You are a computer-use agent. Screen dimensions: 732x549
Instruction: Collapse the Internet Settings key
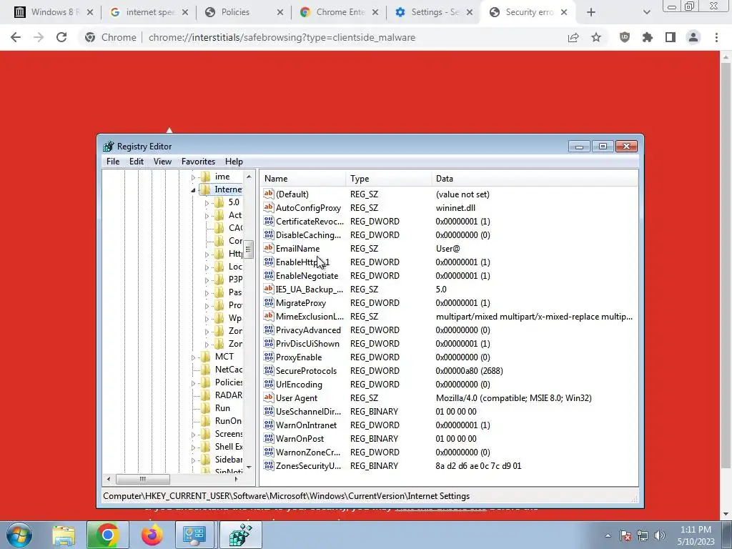193,190
